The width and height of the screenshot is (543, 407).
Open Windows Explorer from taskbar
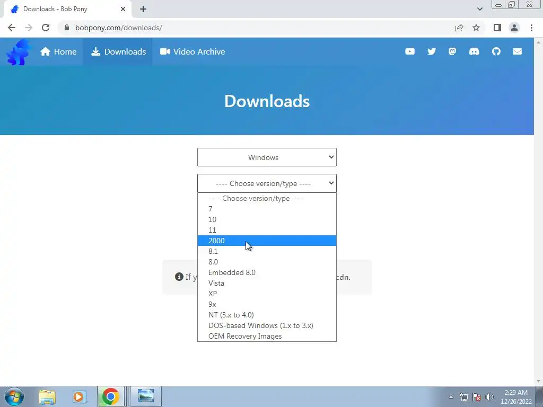[x=47, y=396]
